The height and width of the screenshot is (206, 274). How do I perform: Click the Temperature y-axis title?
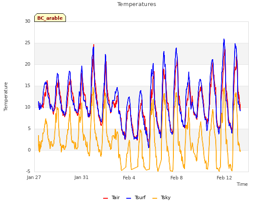[6, 97]
